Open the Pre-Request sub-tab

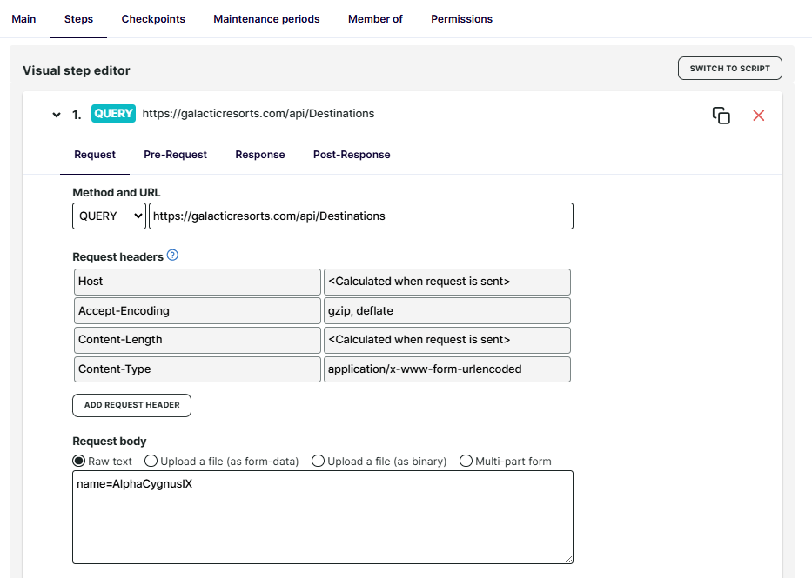click(x=176, y=155)
